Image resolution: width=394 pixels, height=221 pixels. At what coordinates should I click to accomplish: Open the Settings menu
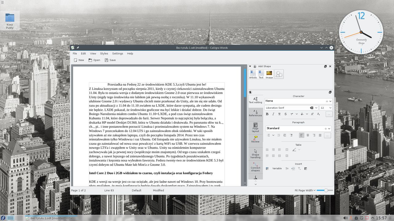click(118, 53)
